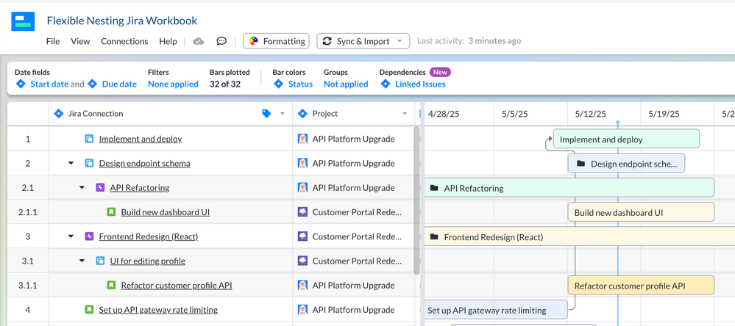Open the Linked Issues dependencies setting

[x=420, y=84]
